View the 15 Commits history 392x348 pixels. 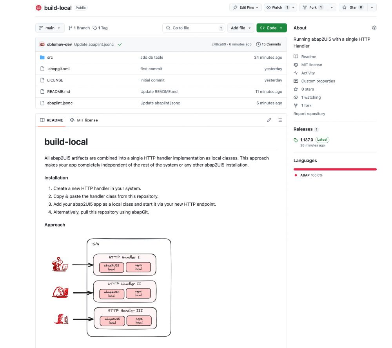(x=269, y=44)
